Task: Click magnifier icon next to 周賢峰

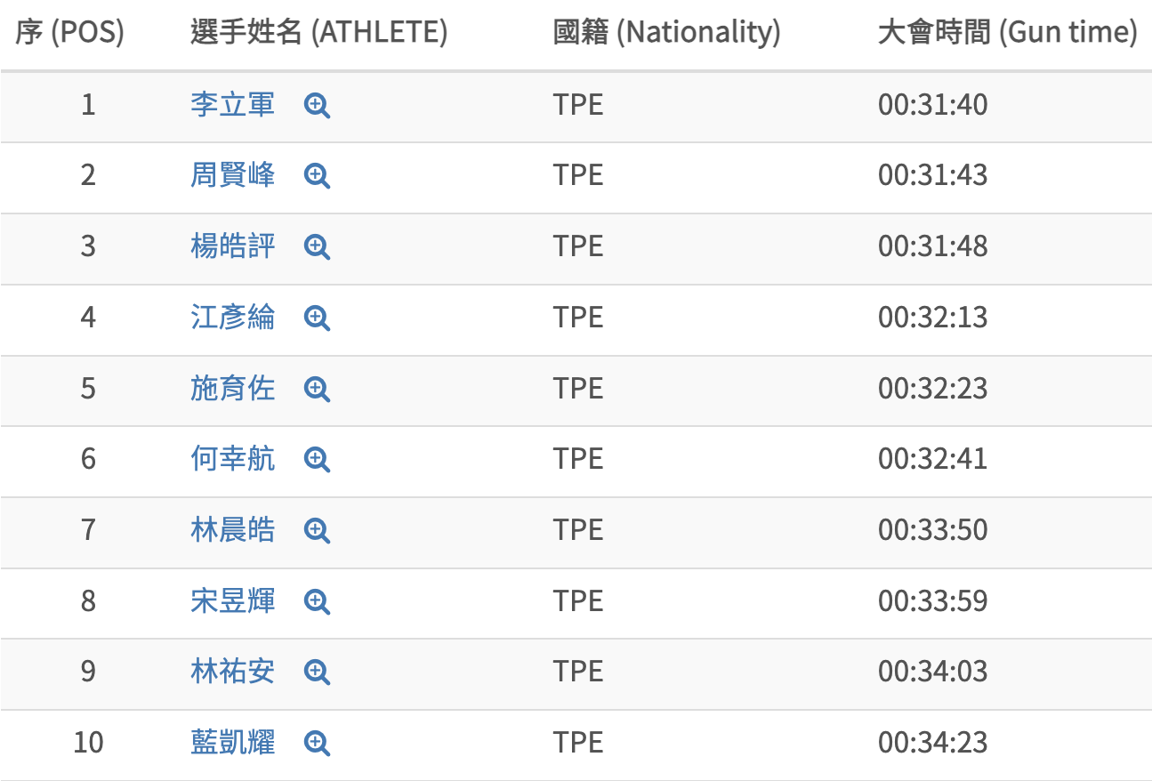Action: (x=317, y=176)
